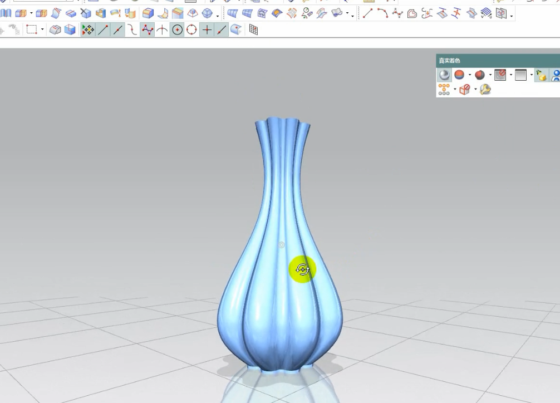Viewport: 560px width, 403px height.
Task: Select the Isoparametric U/V curve tool
Action: pyautogui.click(x=487, y=13)
